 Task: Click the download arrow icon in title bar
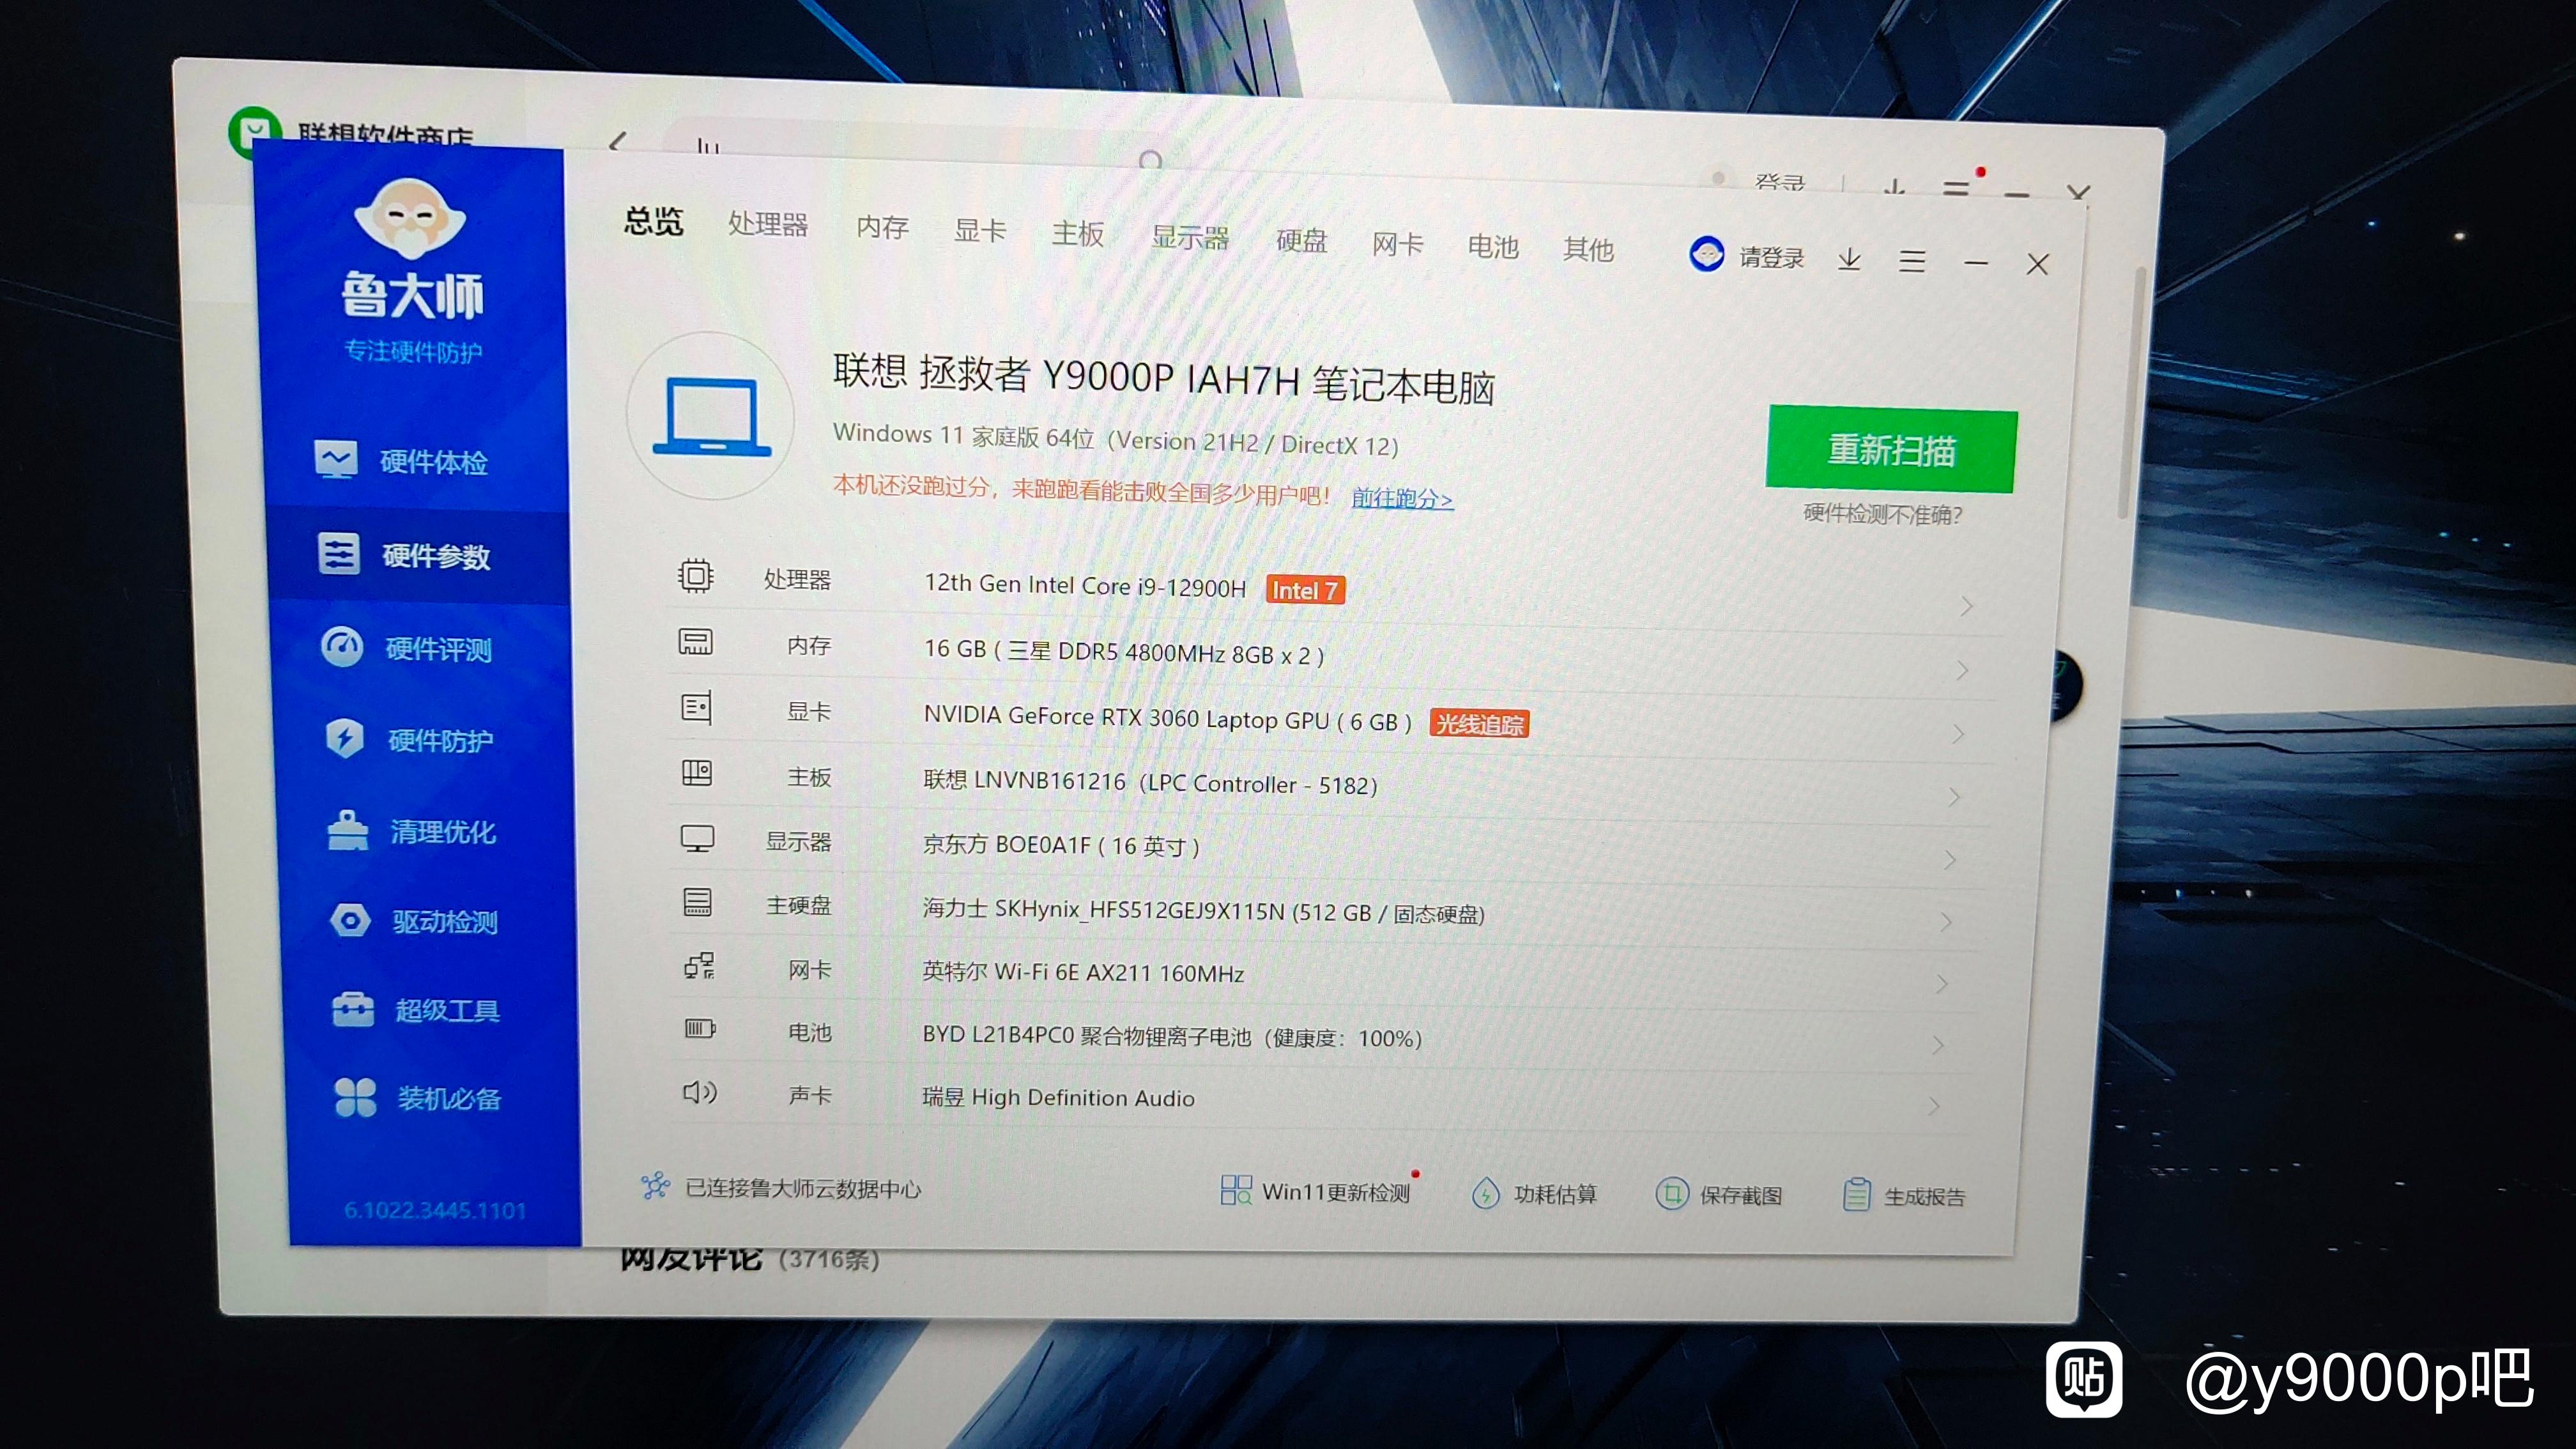click(1849, 259)
